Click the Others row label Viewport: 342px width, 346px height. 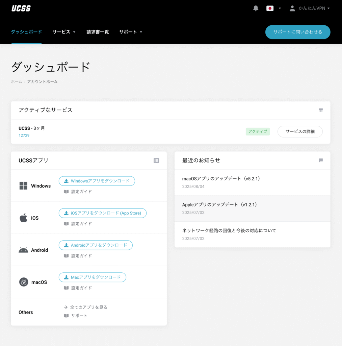26,312
